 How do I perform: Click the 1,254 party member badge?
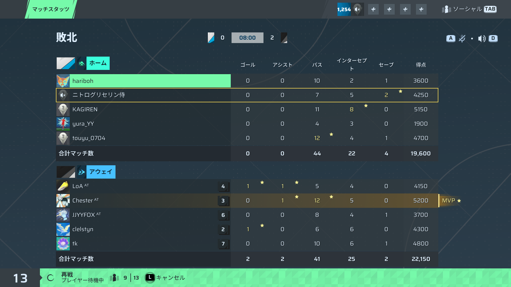[x=351, y=9]
